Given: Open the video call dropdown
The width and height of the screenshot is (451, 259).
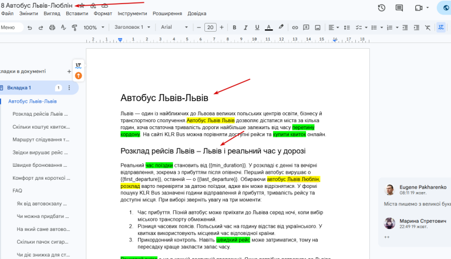Looking at the screenshot, I should pos(428,8).
